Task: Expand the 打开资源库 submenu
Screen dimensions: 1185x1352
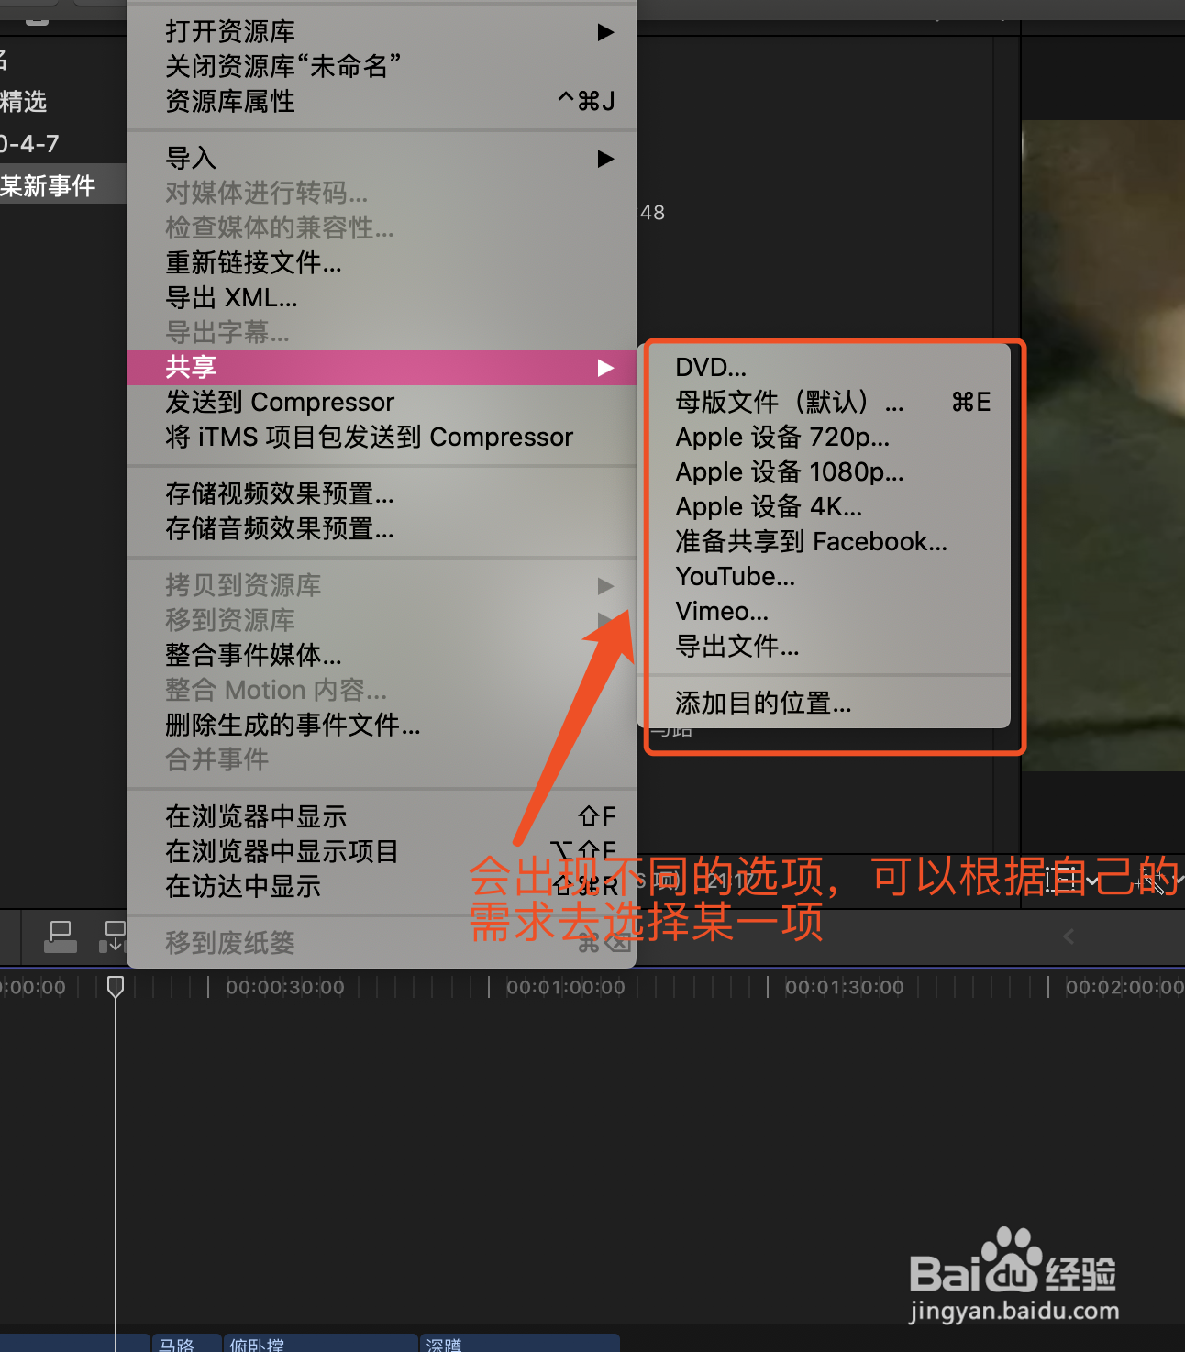Action: pyautogui.click(x=229, y=31)
